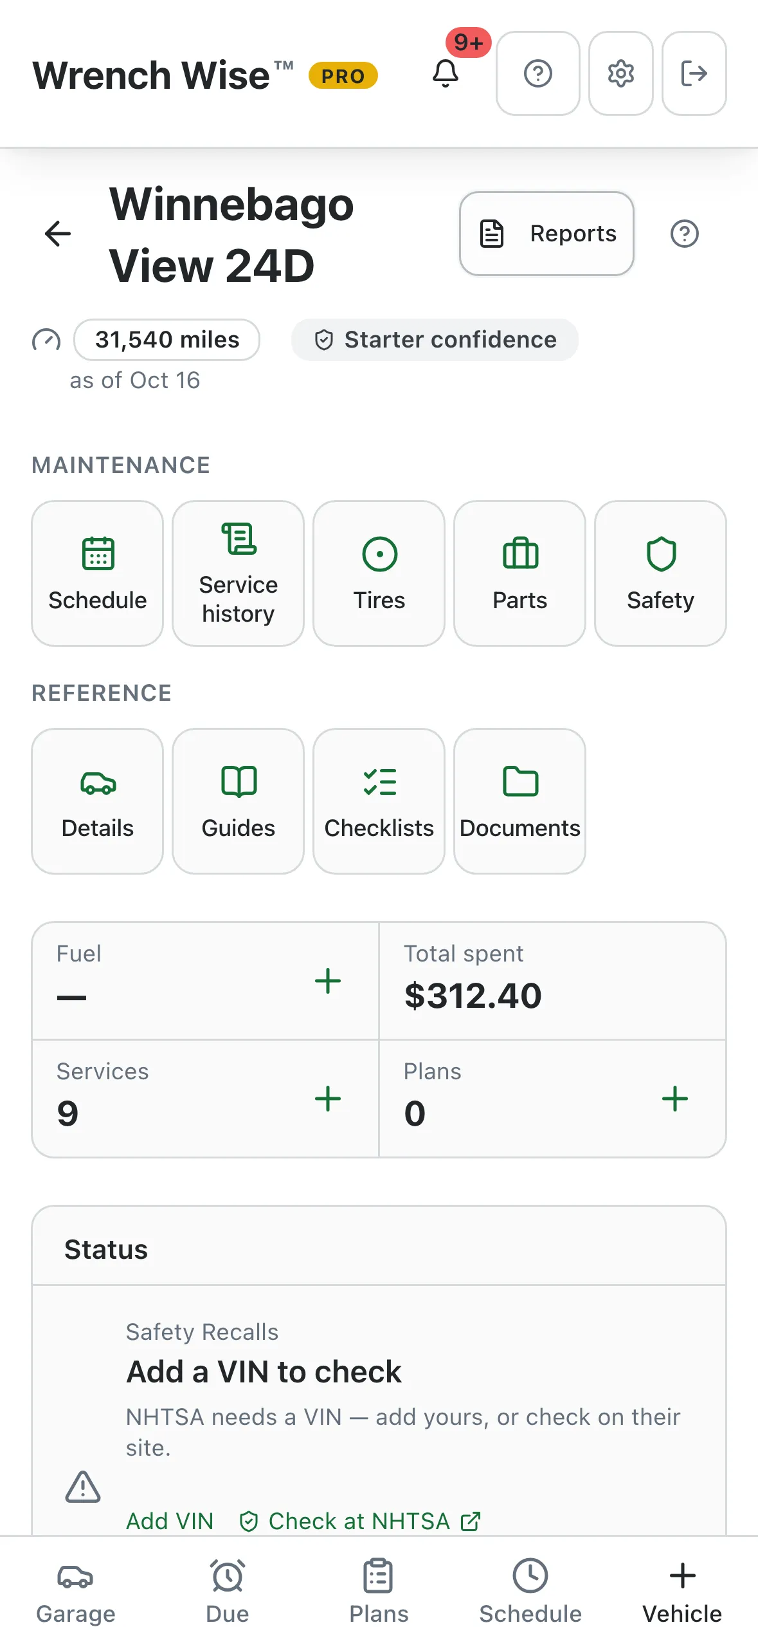Open the Details tile
This screenshot has width=758, height=1645.
click(98, 801)
